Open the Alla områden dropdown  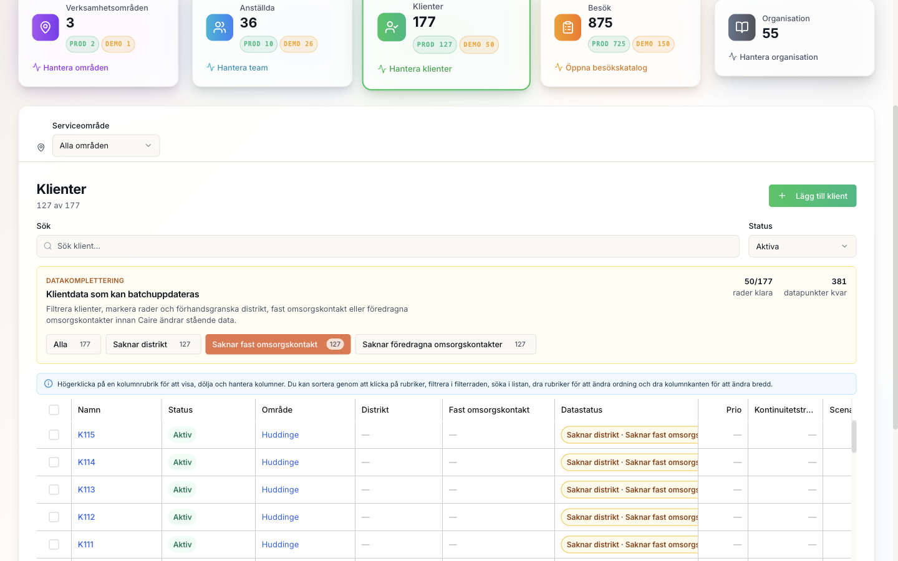(x=106, y=146)
